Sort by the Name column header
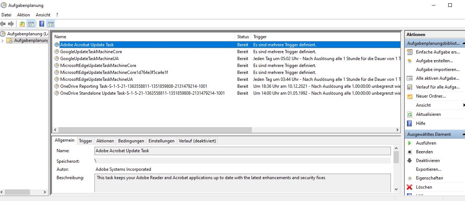465x201 pixels. [144, 37]
